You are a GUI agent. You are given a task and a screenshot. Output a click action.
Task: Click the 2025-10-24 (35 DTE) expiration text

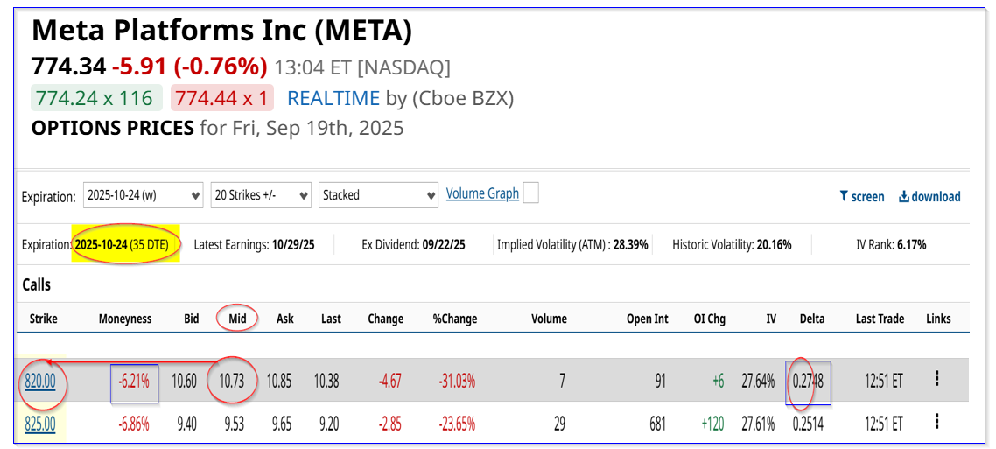click(122, 244)
